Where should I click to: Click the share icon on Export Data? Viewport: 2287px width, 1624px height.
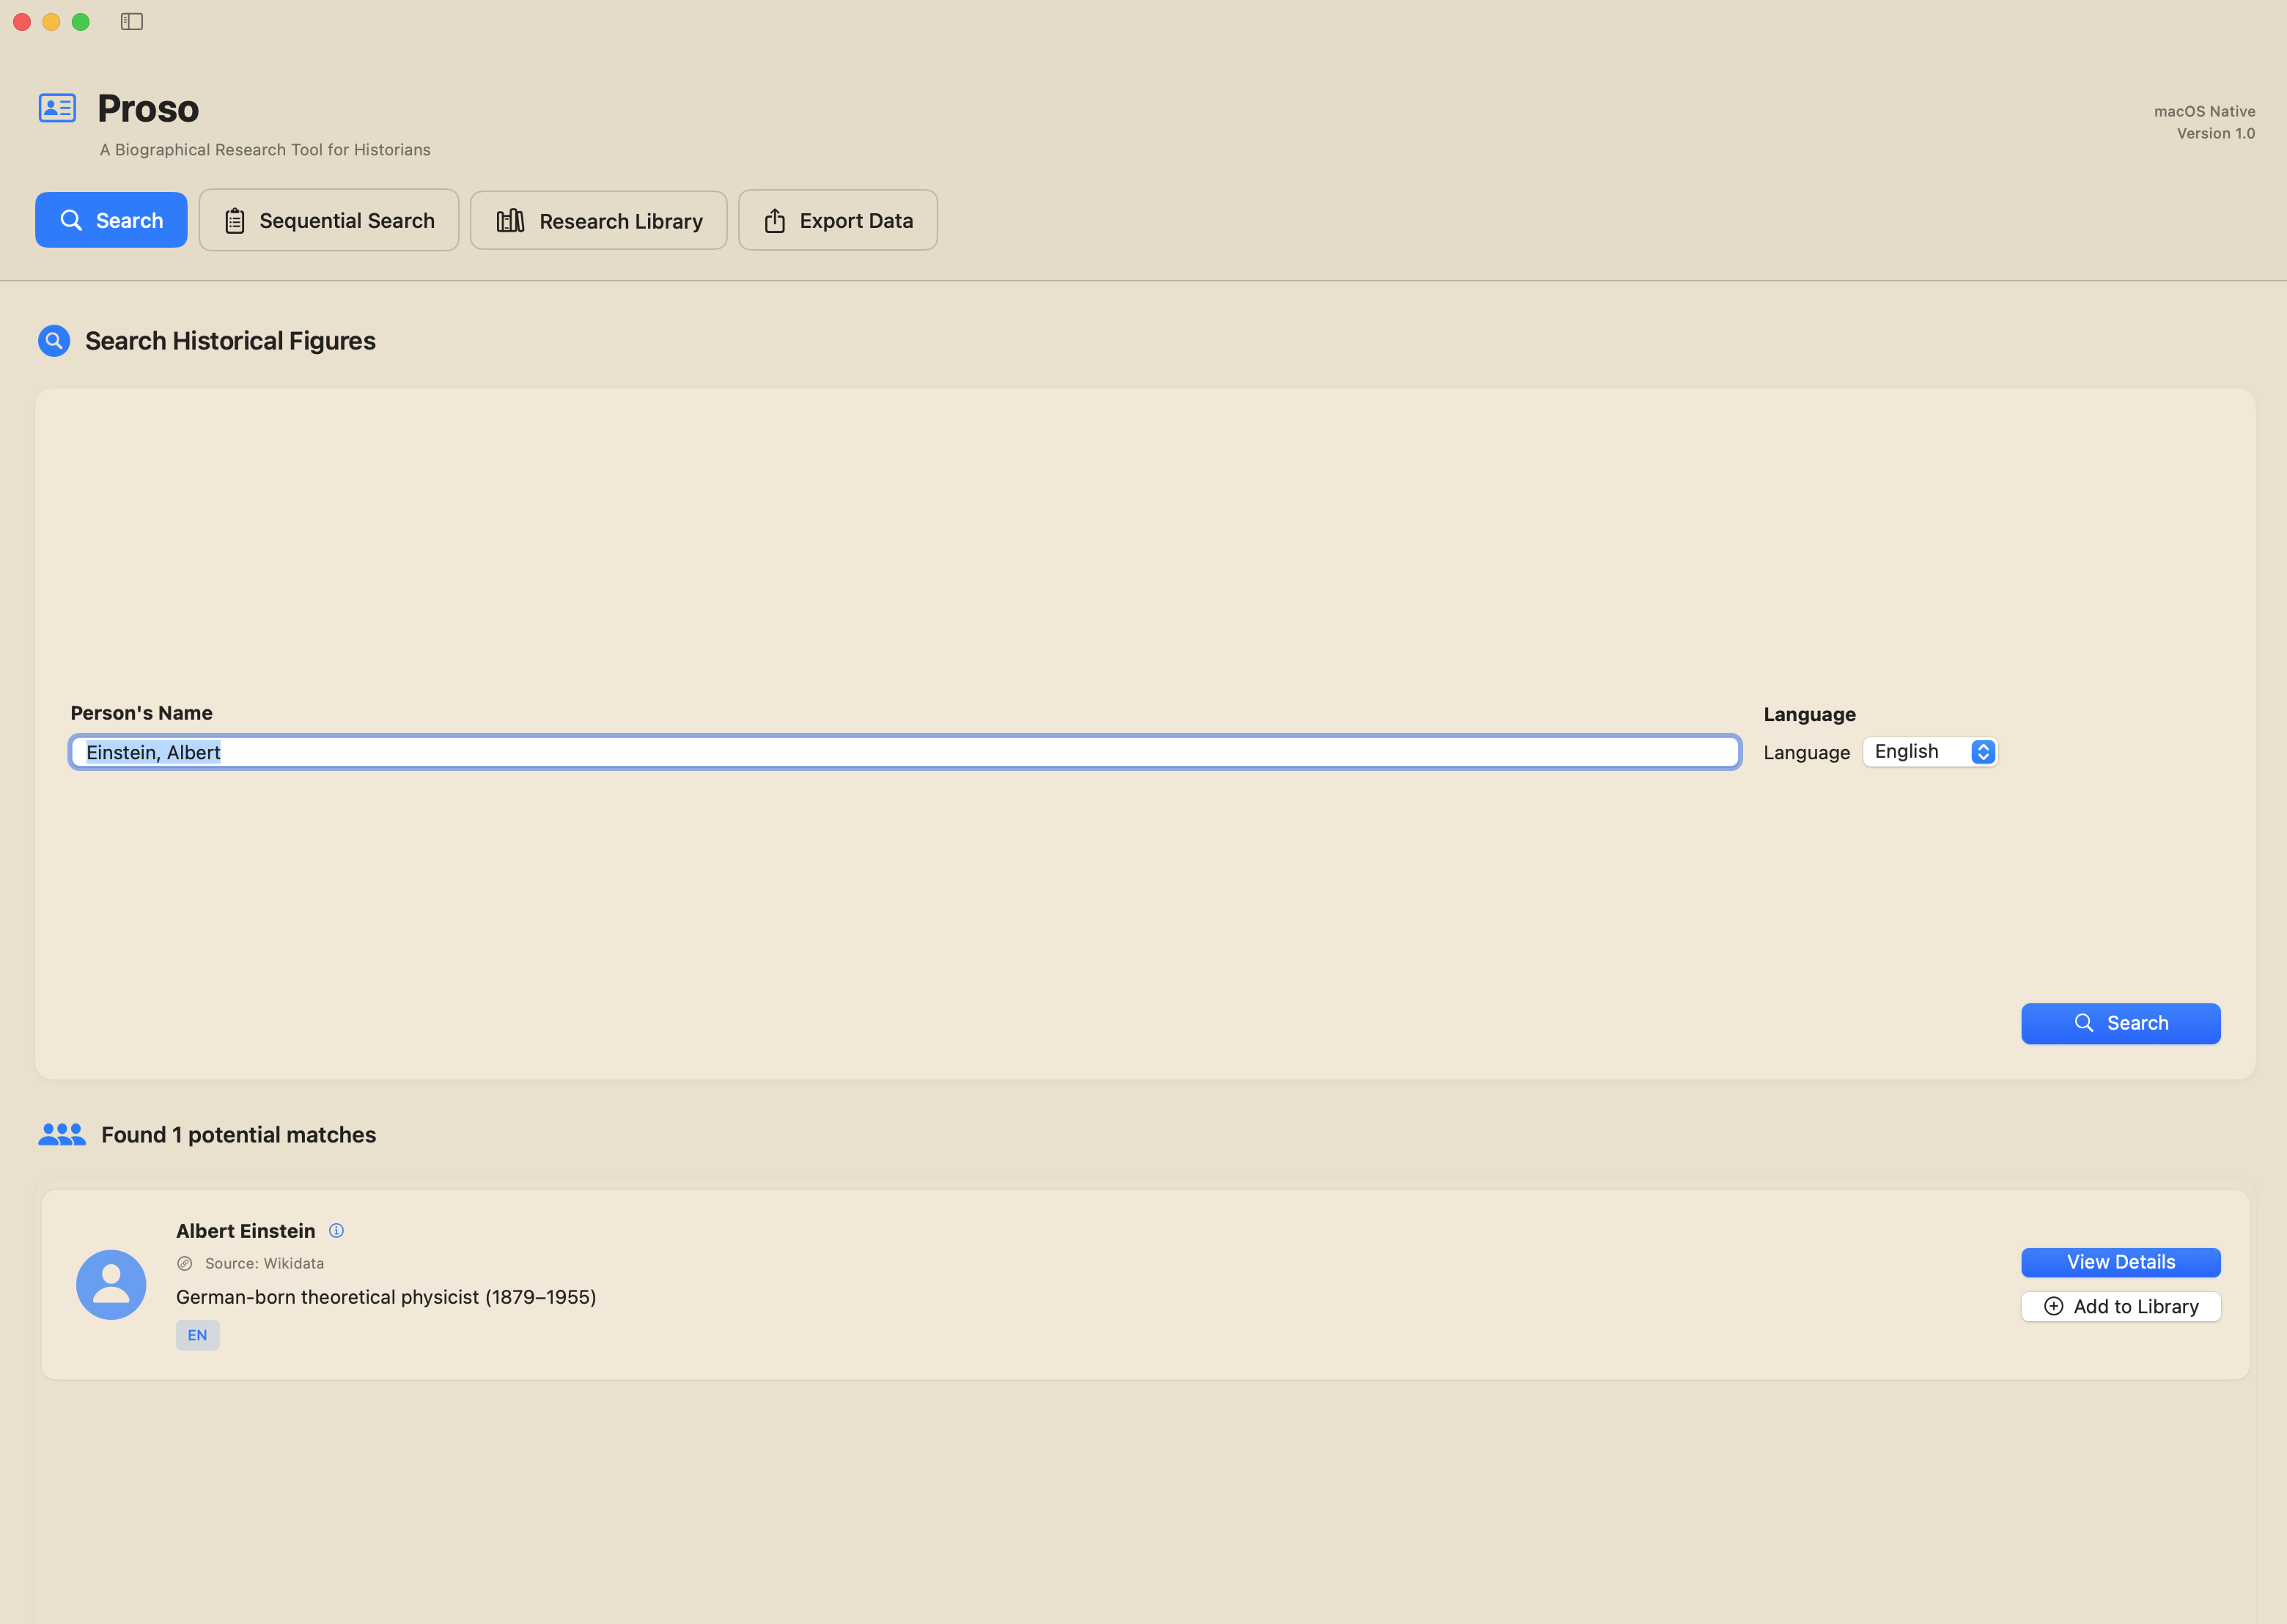(775, 220)
